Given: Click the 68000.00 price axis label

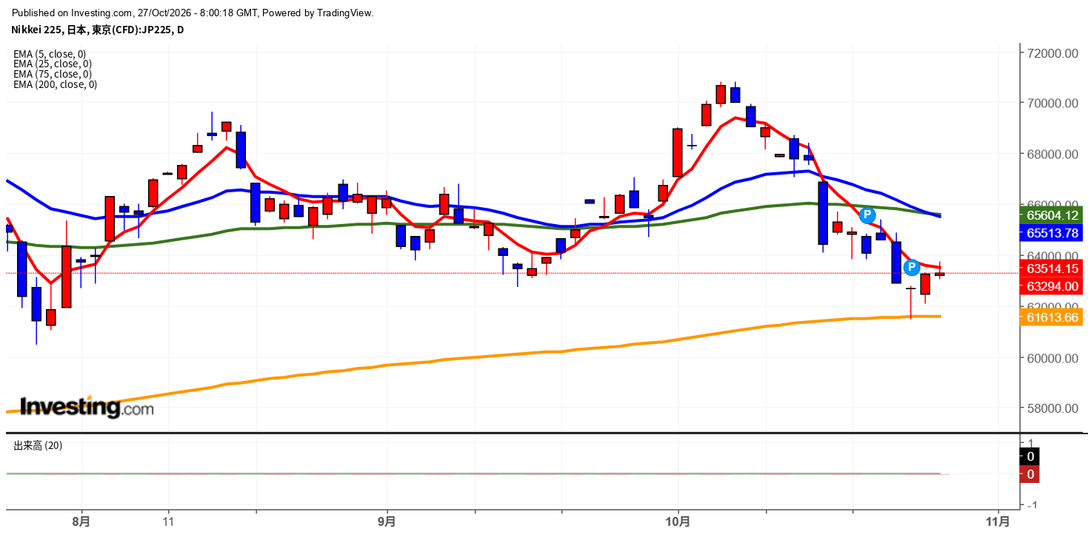Looking at the screenshot, I should click(1052, 155).
